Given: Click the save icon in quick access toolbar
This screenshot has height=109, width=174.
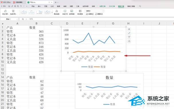Looking at the screenshot, I should (9, 6).
